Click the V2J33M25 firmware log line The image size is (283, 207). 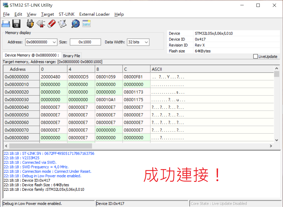[22, 158]
